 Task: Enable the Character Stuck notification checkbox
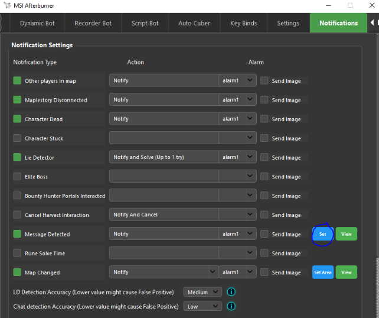[17, 138]
